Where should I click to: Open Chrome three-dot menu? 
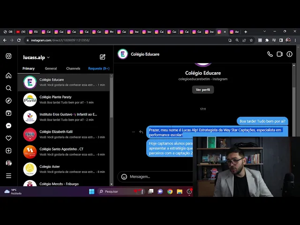click(x=295, y=40)
